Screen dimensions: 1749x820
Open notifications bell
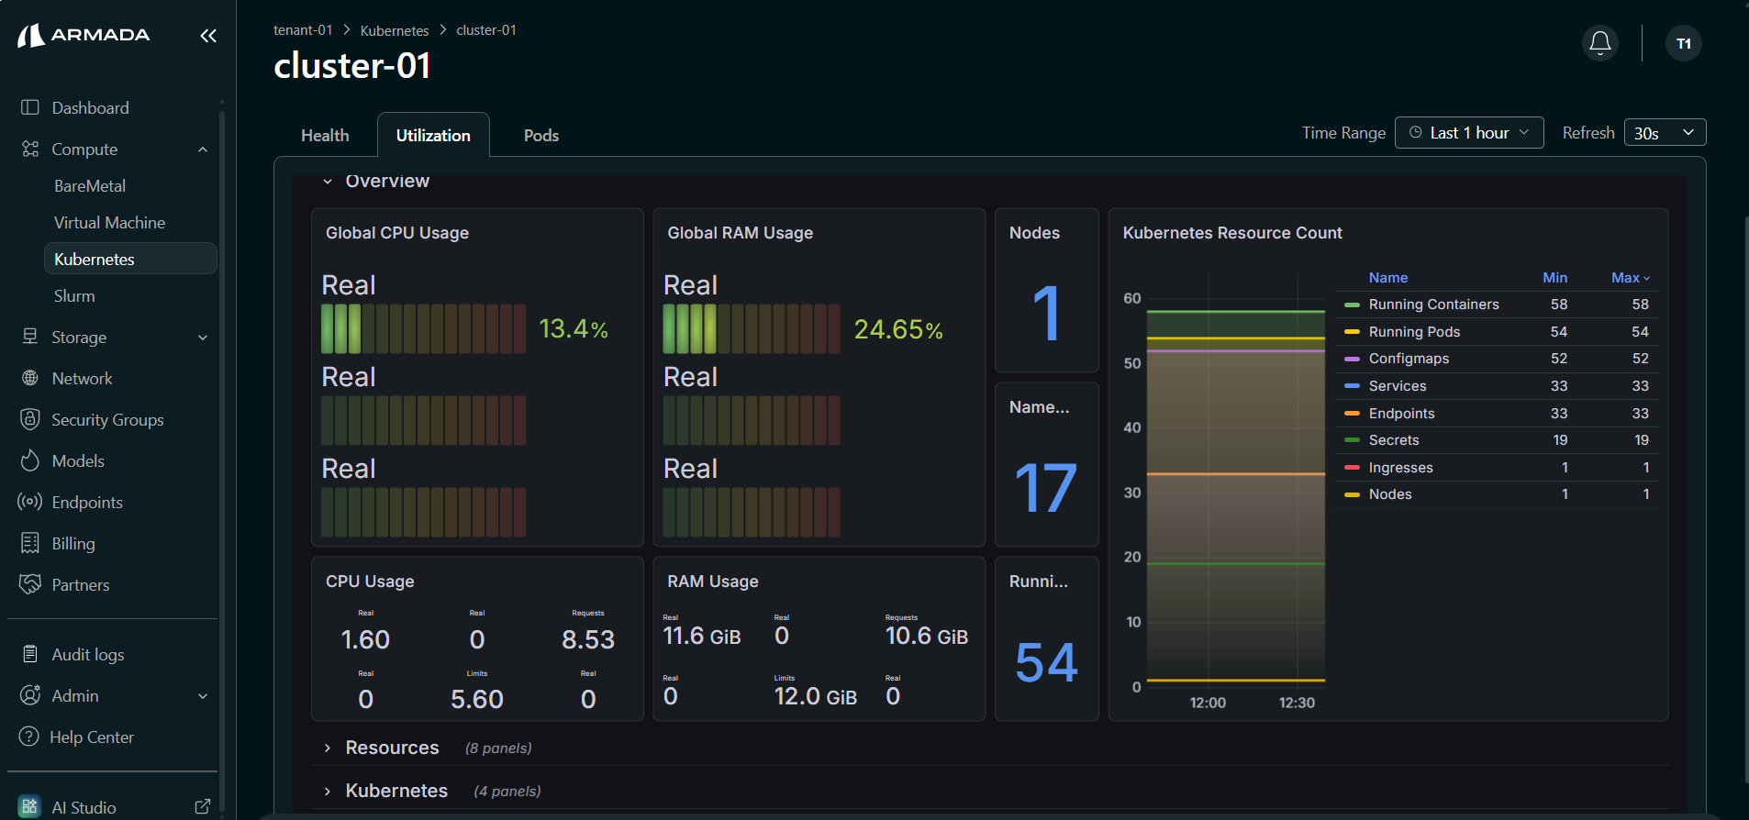[x=1600, y=43]
